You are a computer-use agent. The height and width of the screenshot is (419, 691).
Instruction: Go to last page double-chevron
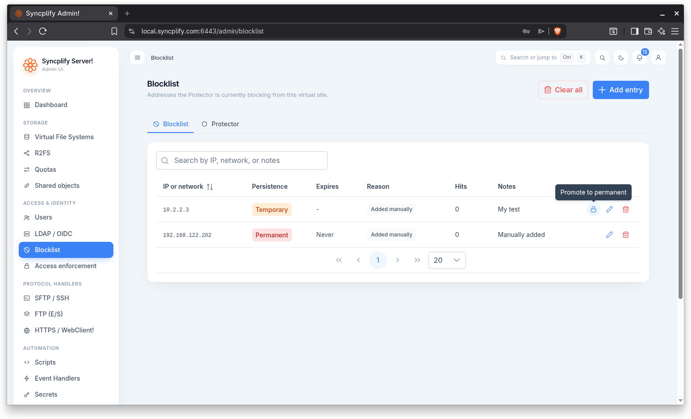point(417,260)
